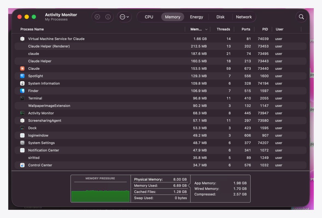
Task: Click the Compressed 2.57 GB value
Action: tap(240, 194)
